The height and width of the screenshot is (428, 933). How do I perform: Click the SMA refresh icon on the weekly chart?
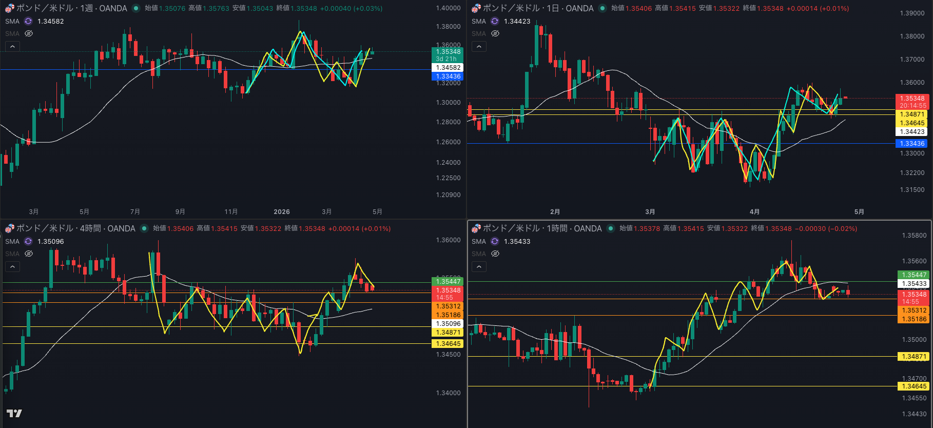pyautogui.click(x=28, y=21)
